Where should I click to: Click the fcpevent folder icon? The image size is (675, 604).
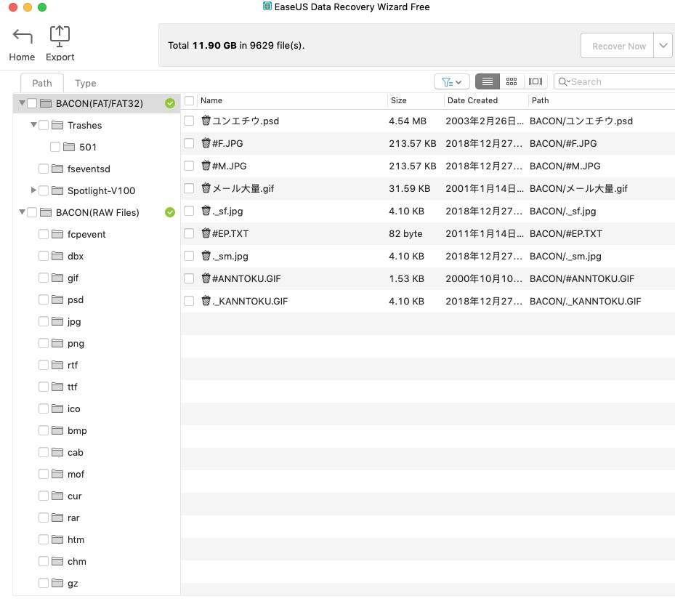[x=57, y=234]
